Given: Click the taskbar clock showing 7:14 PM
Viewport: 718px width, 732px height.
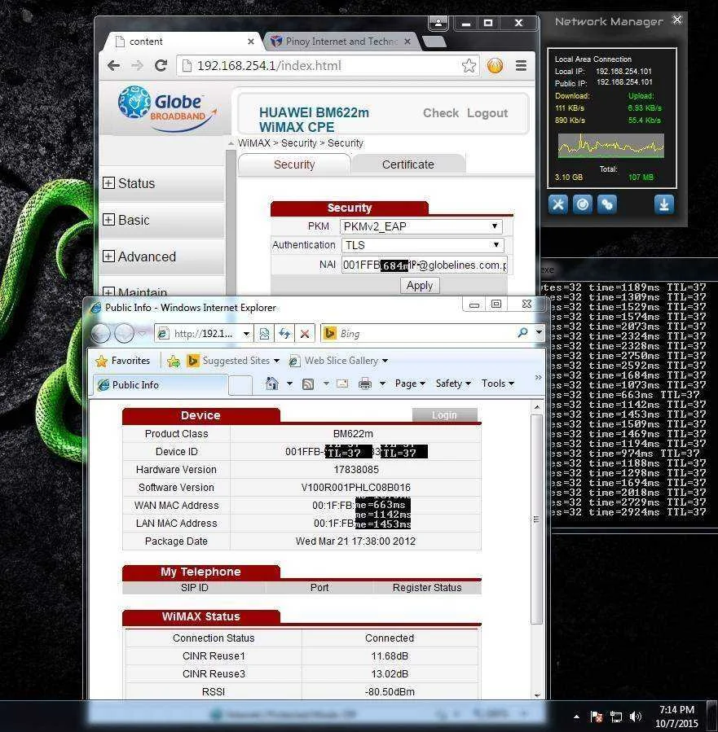Looking at the screenshot, I should pyautogui.click(x=676, y=717).
